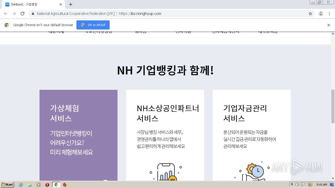Open the 기업자금관리 서비스 card heading
Viewport: 335px width, 188px height.
[x=245, y=113]
